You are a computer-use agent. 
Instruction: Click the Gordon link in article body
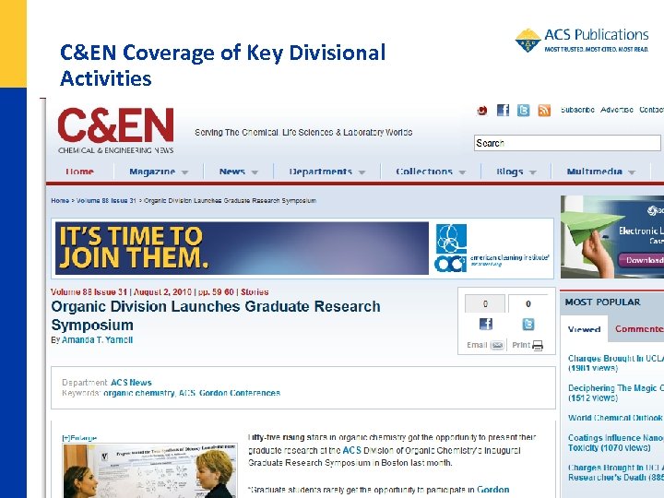[x=492, y=490]
